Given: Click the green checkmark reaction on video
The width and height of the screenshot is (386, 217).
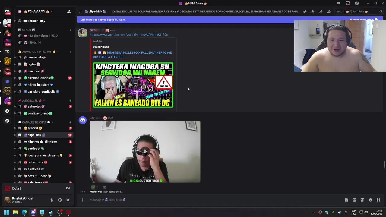Looking at the screenshot, I should click(95, 187).
